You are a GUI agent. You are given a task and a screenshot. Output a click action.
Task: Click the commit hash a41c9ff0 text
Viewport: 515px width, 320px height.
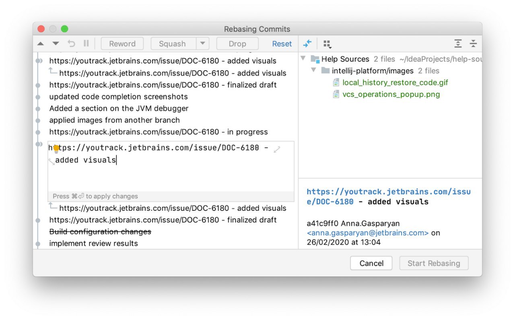[x=323, y=223]
